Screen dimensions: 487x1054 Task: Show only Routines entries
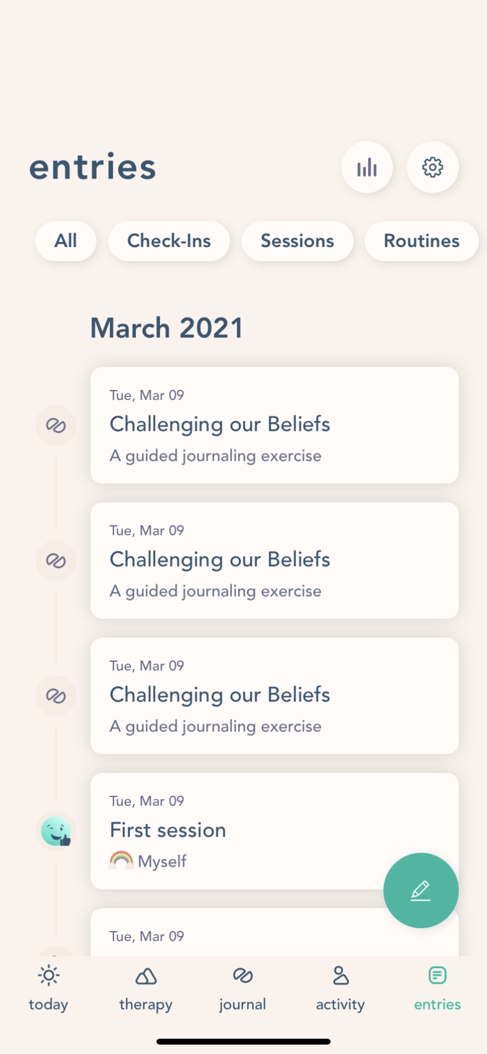pos(421,241)
